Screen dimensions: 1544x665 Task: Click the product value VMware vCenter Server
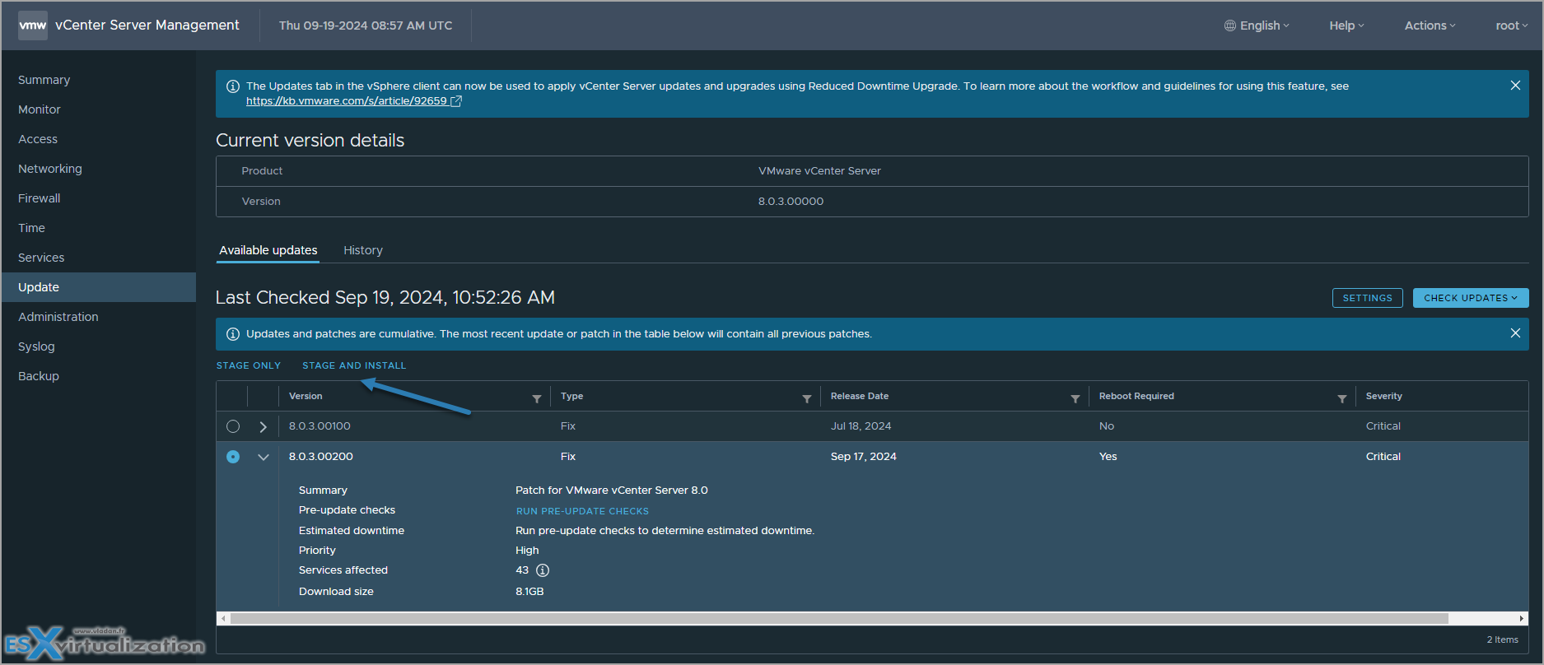(x=819, y=171)
